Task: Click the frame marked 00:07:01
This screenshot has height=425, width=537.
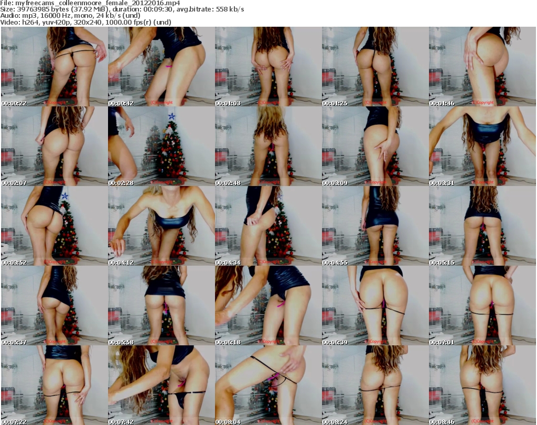Action: coord(482,306)
